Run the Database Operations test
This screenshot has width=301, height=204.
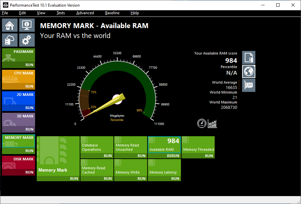[x=108, y=156]
